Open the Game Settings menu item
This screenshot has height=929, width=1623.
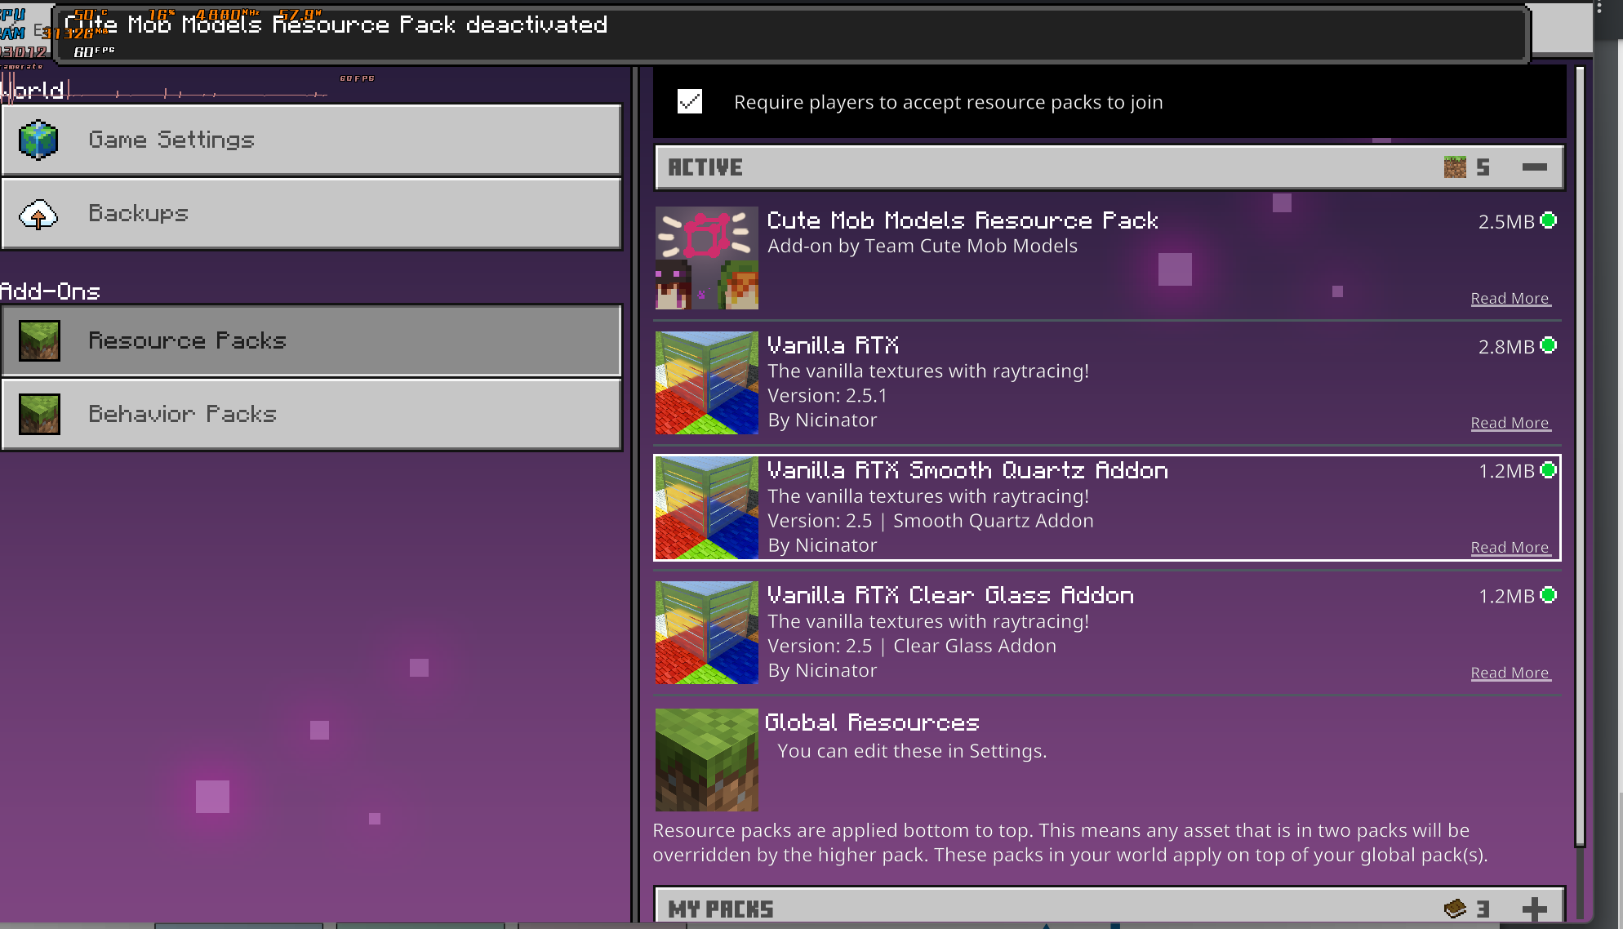pyautogui.click(x=310, y=140)
